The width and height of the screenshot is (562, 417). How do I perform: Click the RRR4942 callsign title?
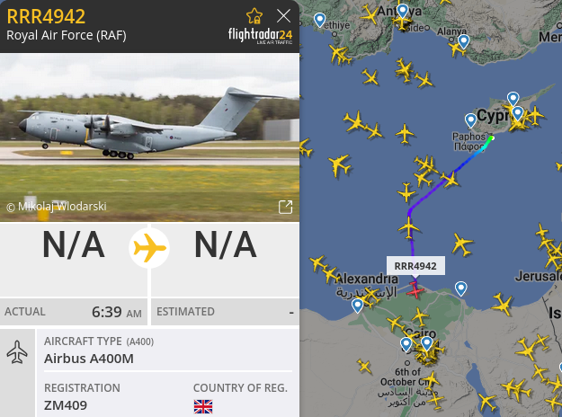tap(46, 16)
